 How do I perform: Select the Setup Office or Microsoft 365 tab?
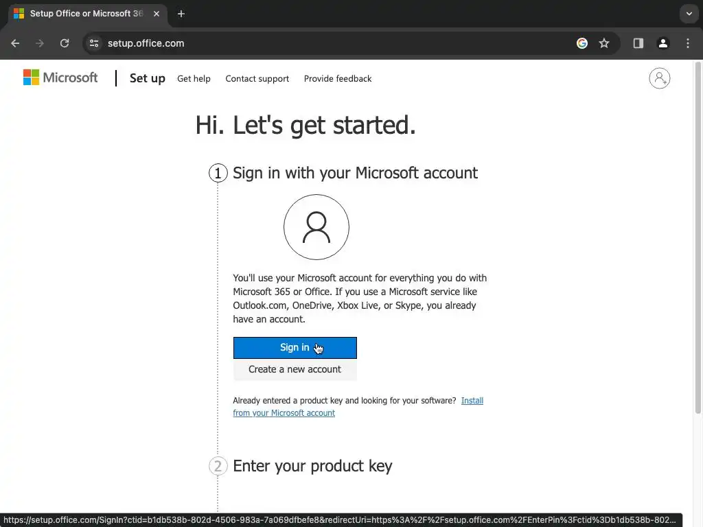pos(88,14)
